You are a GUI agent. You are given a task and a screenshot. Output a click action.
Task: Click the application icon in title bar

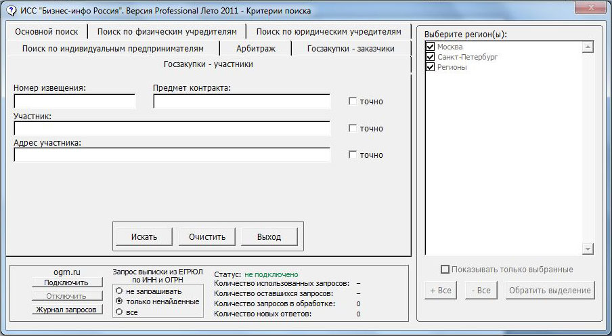(8, 10)
